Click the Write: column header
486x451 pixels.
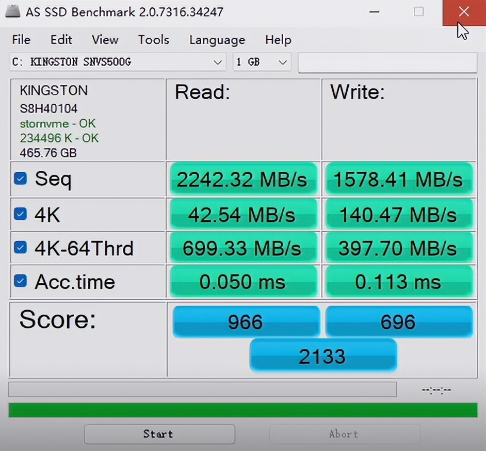pyautogui.click(x=358, y=92)
